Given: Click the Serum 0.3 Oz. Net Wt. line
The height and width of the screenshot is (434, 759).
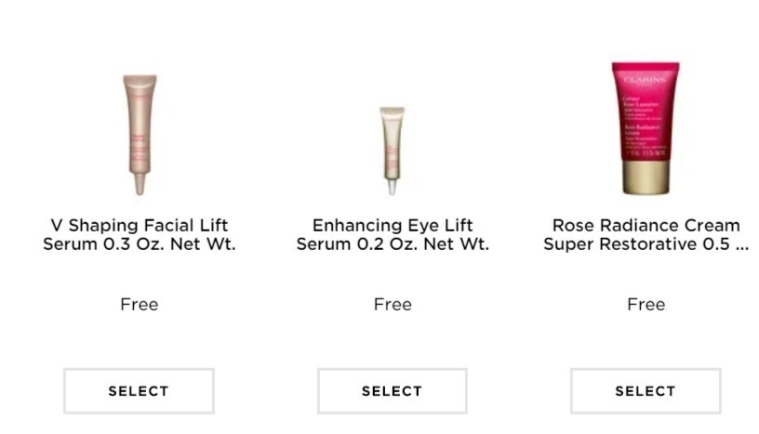Looking at the screenshot, I should point(140,243).
